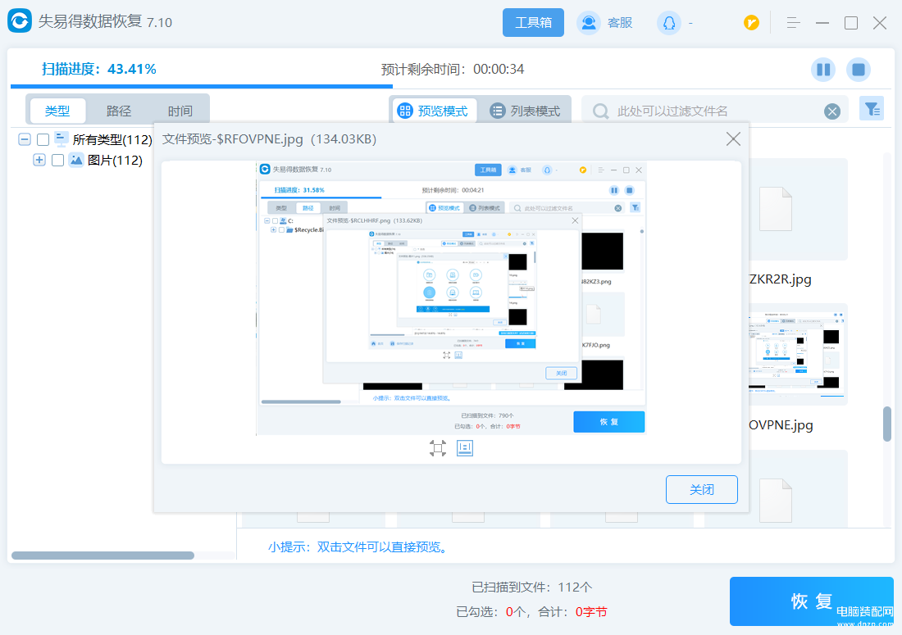Image resolution: width=902 pixels, height=635 pixels.
Task: Click the actual-size fit icon below preview
Action: [438, 448]
